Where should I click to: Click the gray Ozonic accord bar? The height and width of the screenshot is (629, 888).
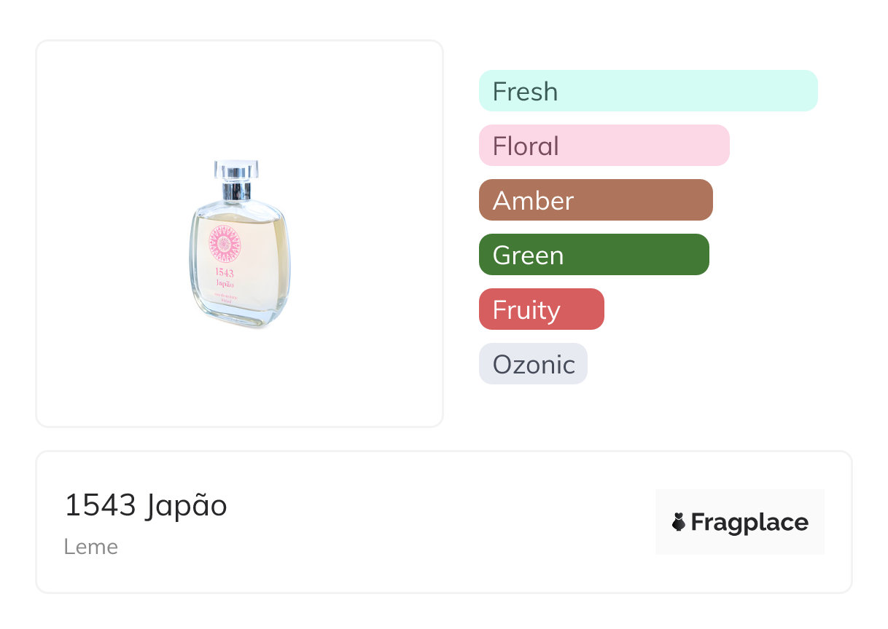(x=533, y=364)
